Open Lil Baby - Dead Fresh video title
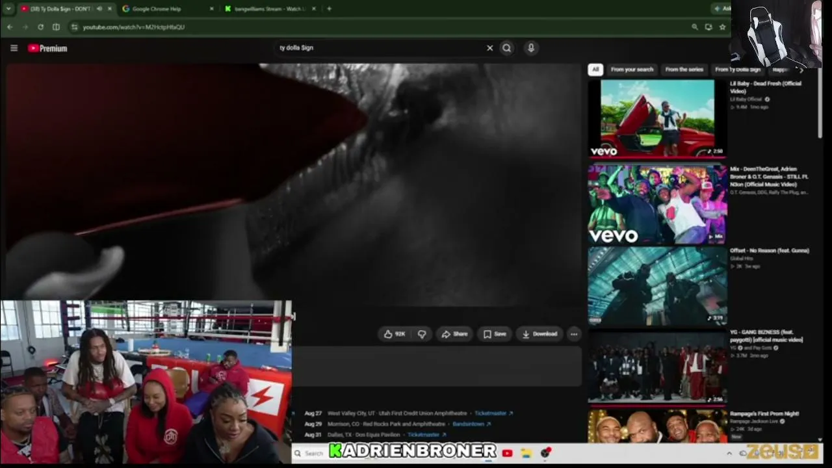Image resolution: width=832 pixels, height=468 pixels. [766, 87]
